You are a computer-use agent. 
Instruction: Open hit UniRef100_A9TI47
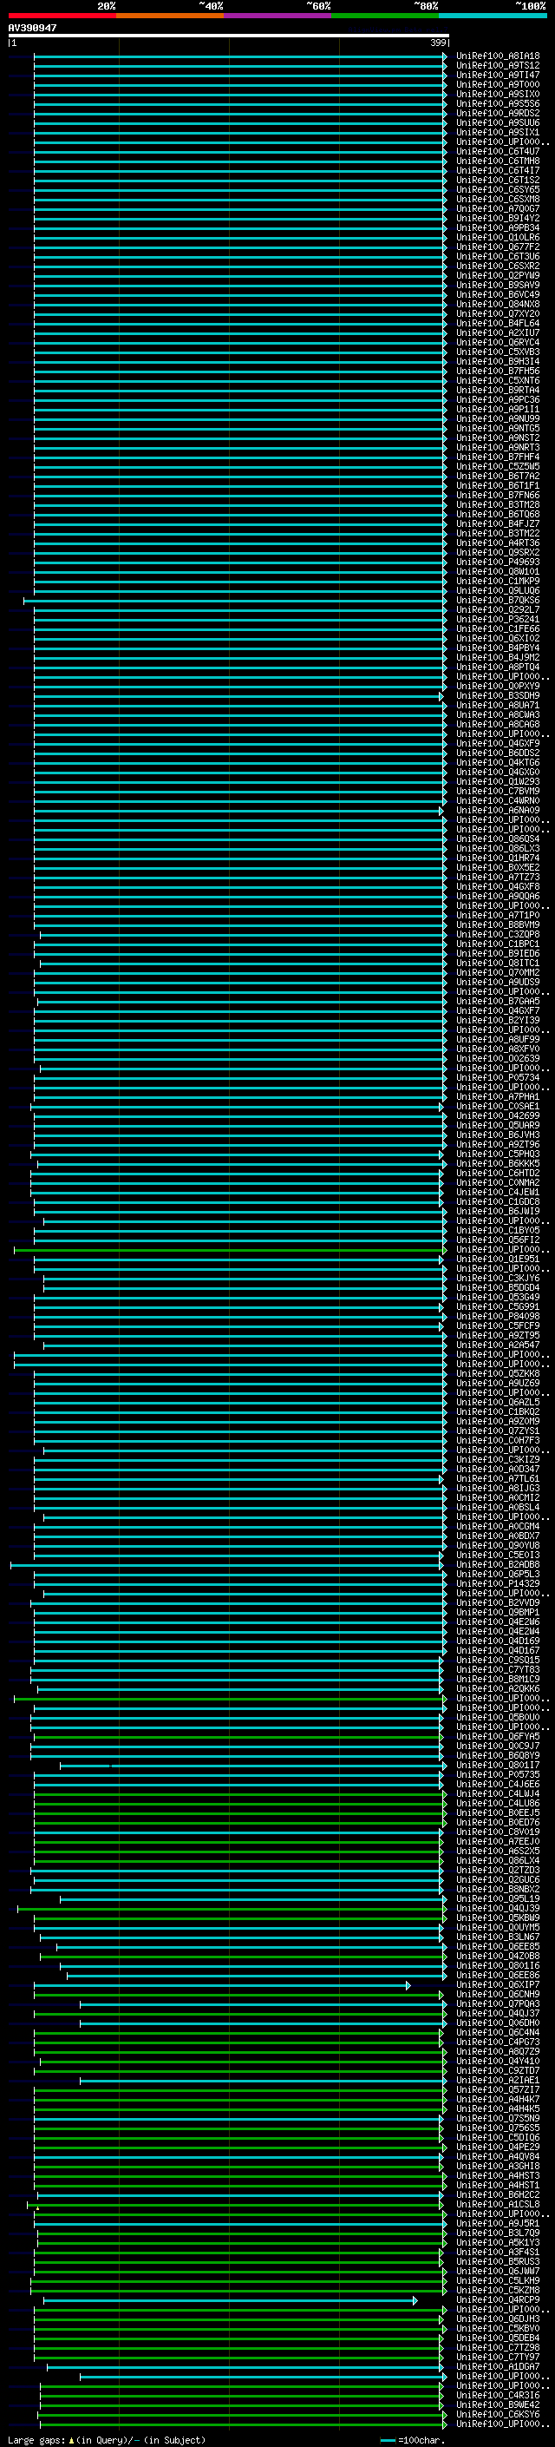click(498, 75)
